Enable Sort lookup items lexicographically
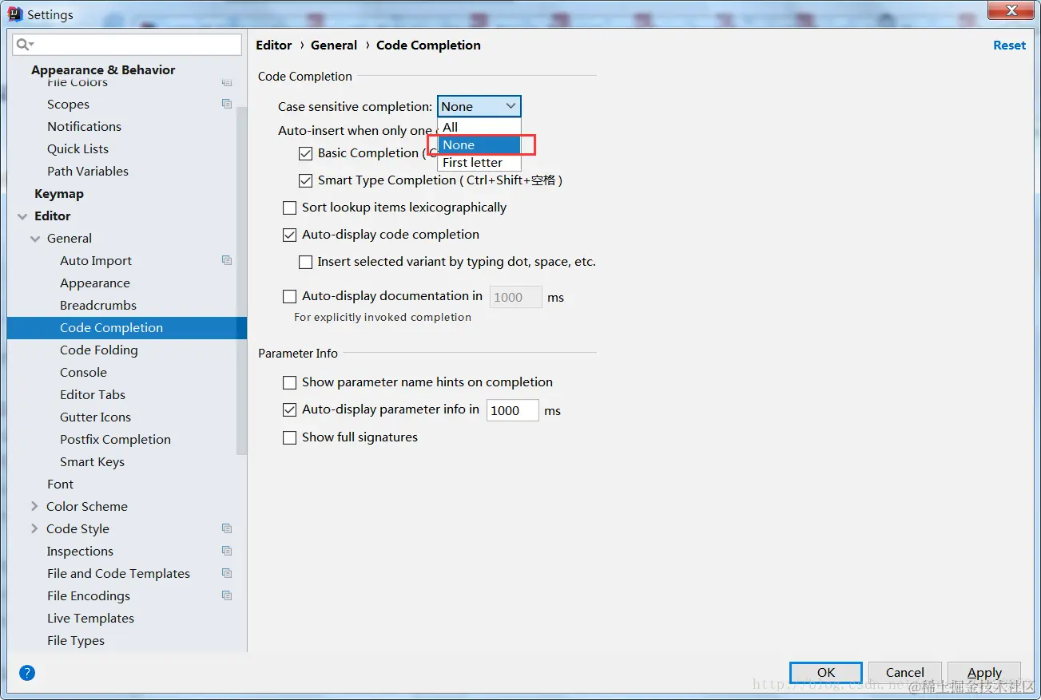 pyautogui.click(x=290, y=208)
